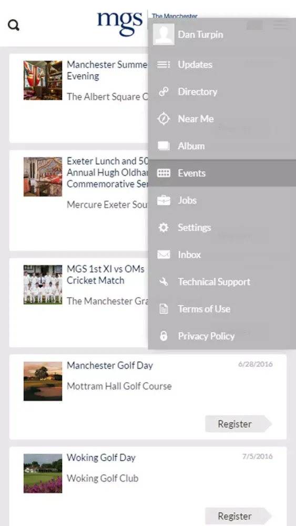Click Manchester Golf Day title

point(110,366)
